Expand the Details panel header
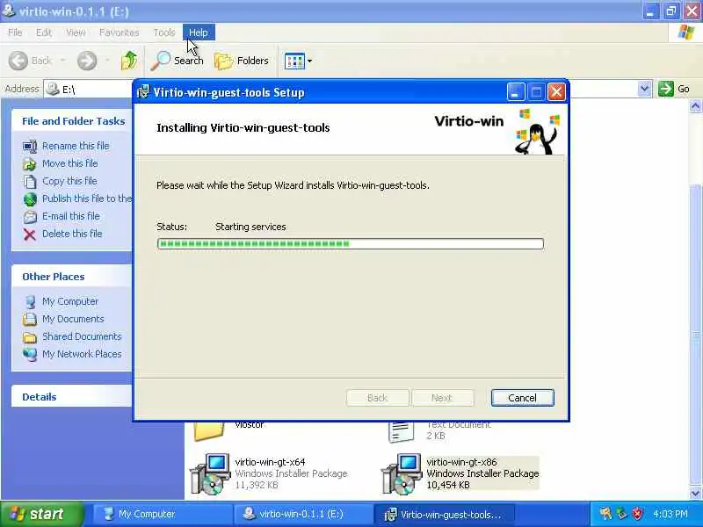The height and width of the screenshot is (527, 703). click(72, 397)
